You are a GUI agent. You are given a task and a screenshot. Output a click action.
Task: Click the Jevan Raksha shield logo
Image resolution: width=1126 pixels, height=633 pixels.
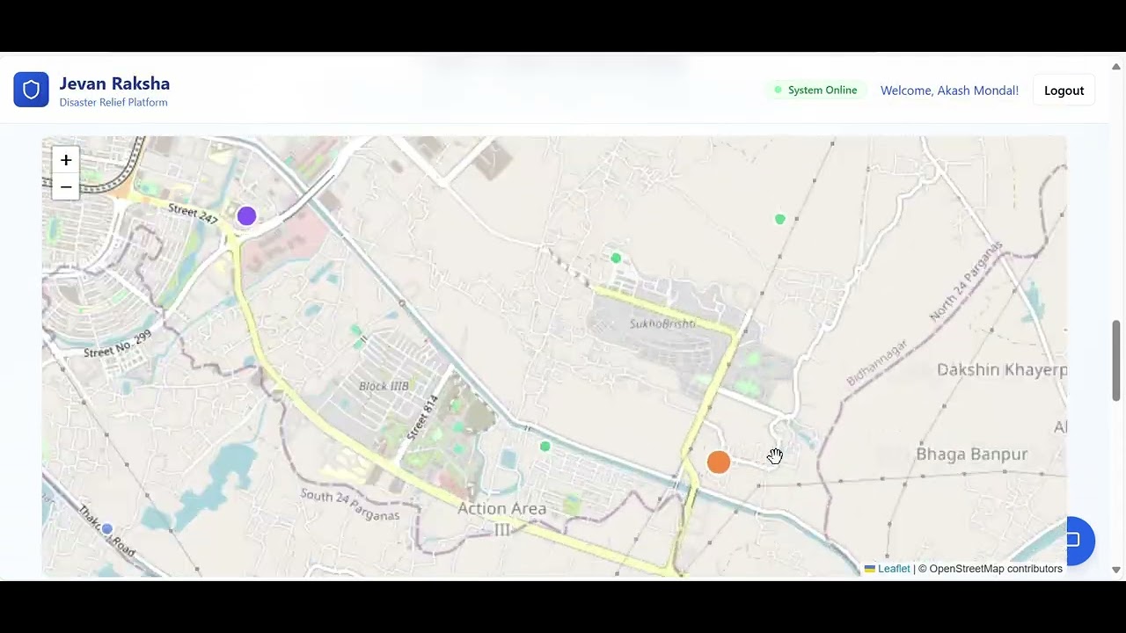(x=31, y=90)
